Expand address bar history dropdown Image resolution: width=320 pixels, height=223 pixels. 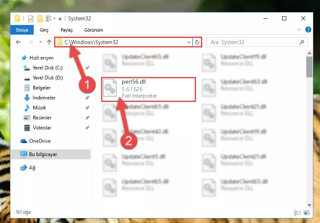click(189, 42)
